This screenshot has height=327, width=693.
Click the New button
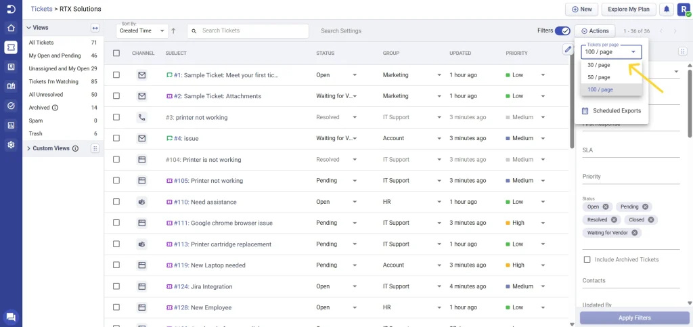[581, 9]
